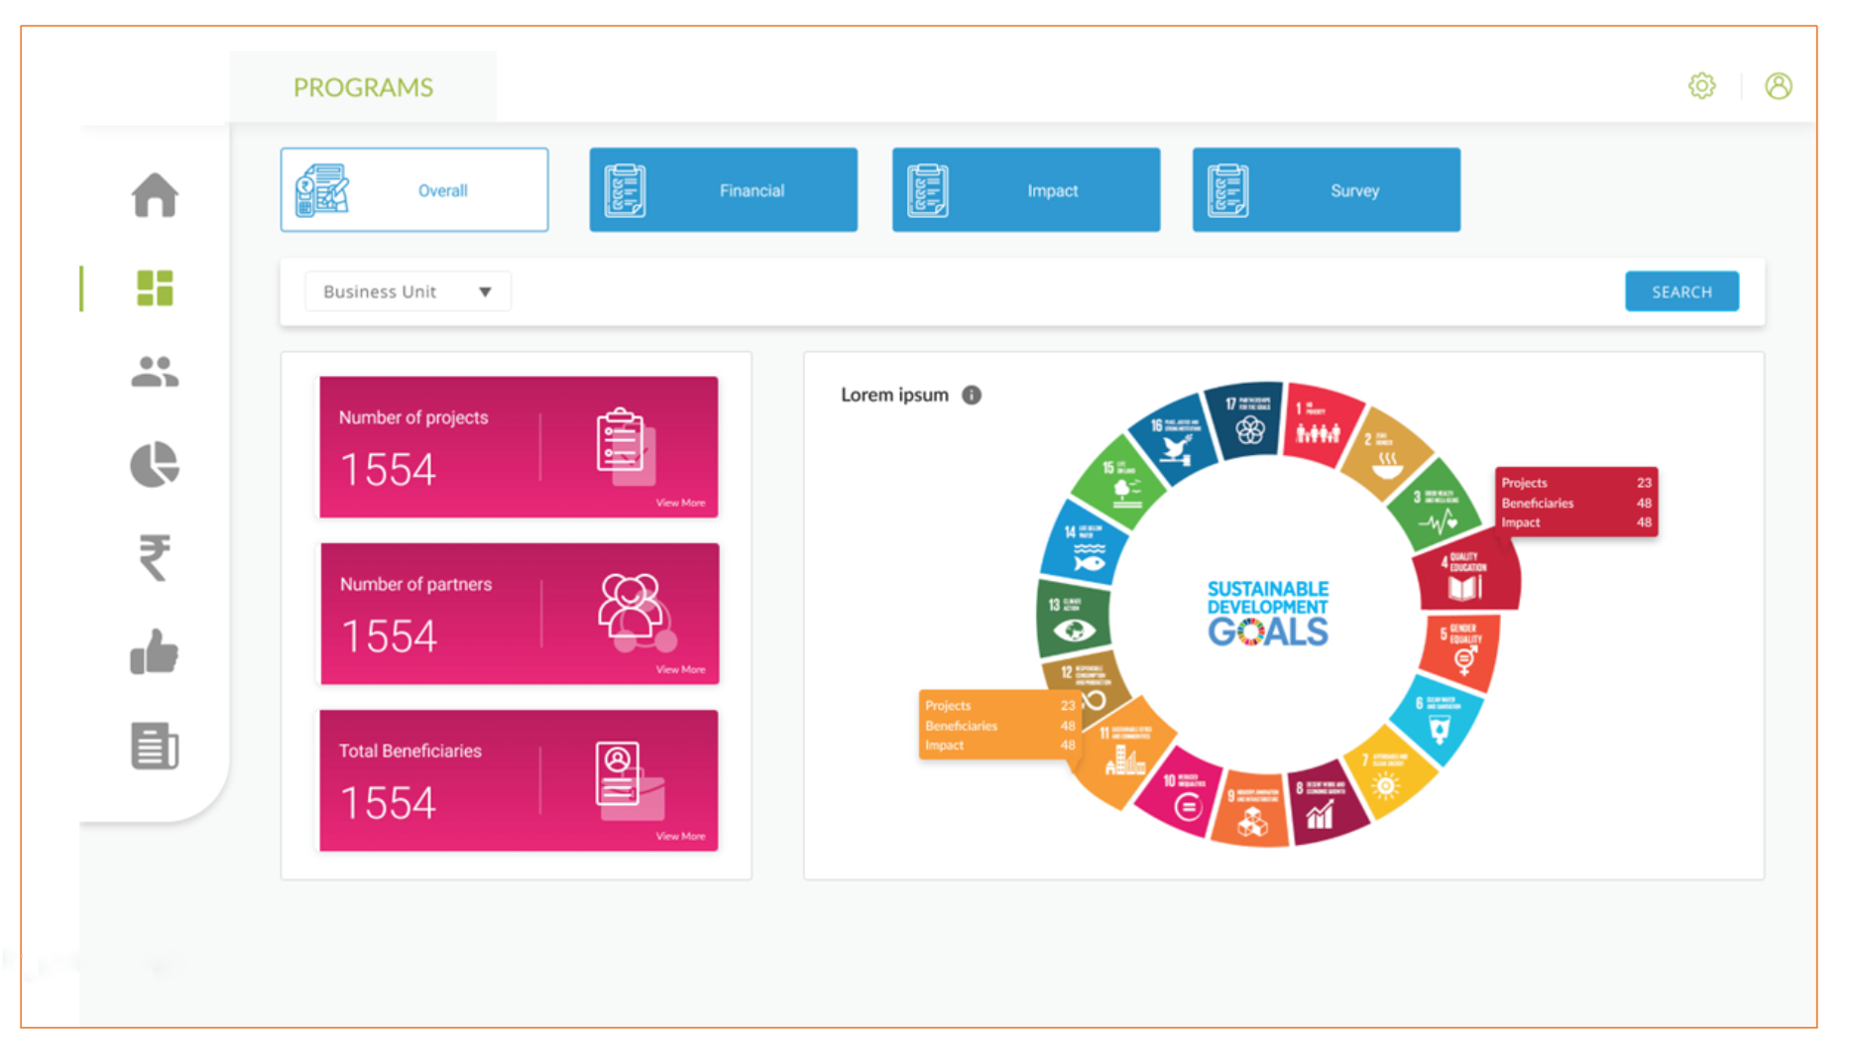Switch to the Overall tab
Viewport: 1854px width, 1043px height.
414,189
